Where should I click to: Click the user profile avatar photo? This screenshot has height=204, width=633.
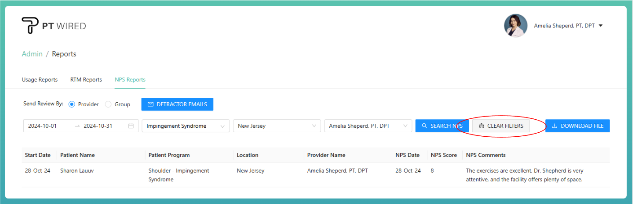[x=515, y=26]
